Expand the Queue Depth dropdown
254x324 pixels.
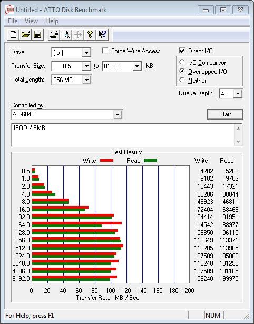(238, 94)
